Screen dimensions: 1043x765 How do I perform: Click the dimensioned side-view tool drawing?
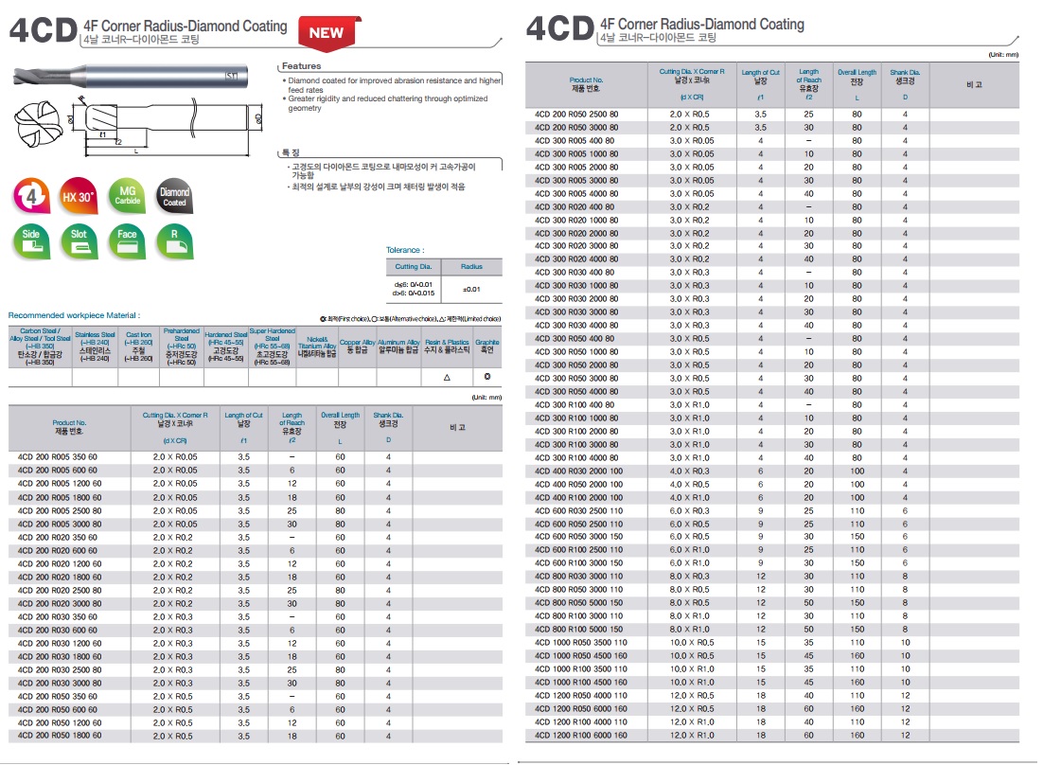point(165,126)
